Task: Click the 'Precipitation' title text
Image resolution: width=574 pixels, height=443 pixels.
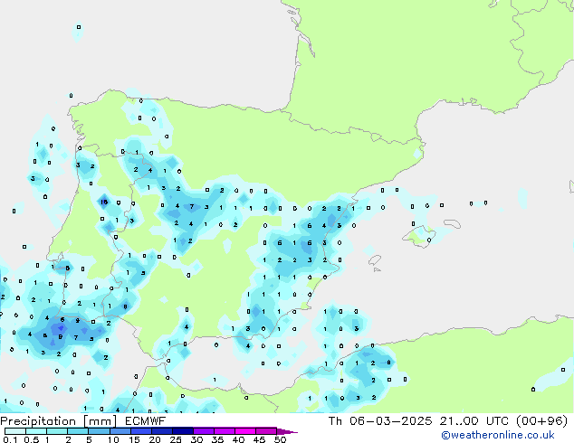Action: (38, 421)
